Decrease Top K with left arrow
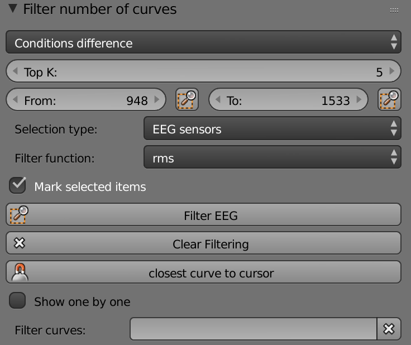 15,71
